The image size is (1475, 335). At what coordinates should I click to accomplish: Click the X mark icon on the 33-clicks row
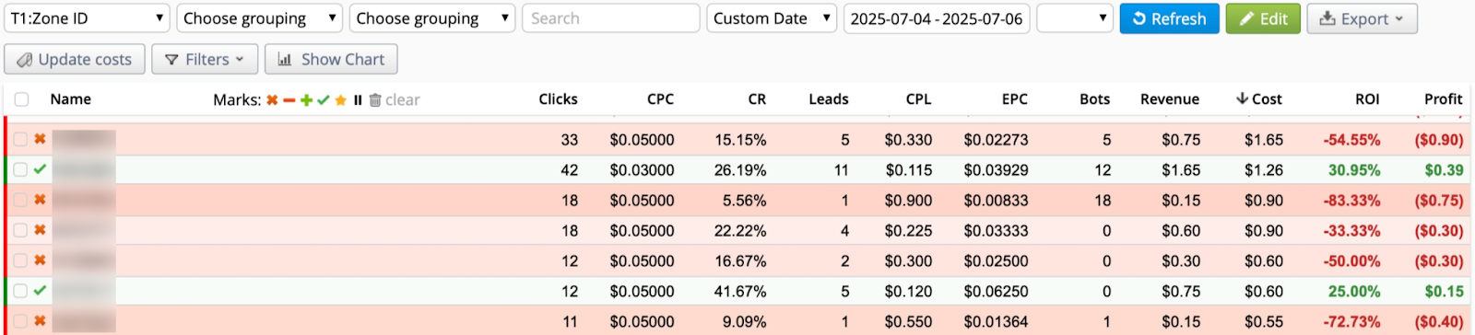click(x=40, y=139)
